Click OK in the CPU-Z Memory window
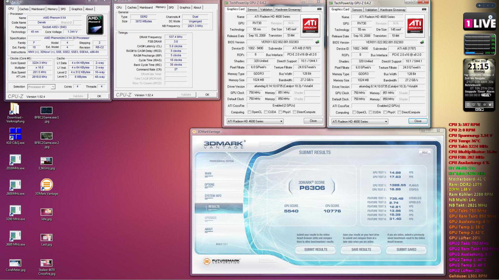The image size is (499, 280). point(207,95)
